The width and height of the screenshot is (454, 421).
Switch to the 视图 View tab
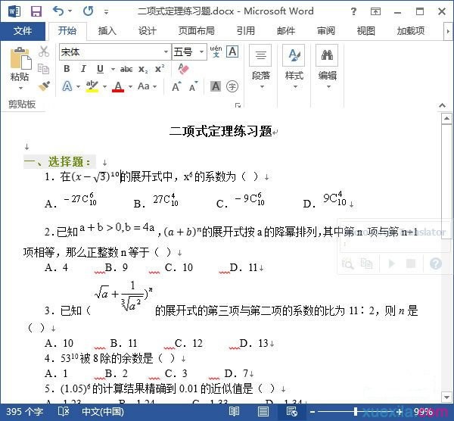click(366, 31)
